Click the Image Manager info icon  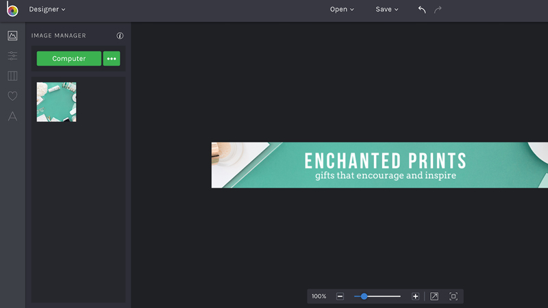pos(120,36)
